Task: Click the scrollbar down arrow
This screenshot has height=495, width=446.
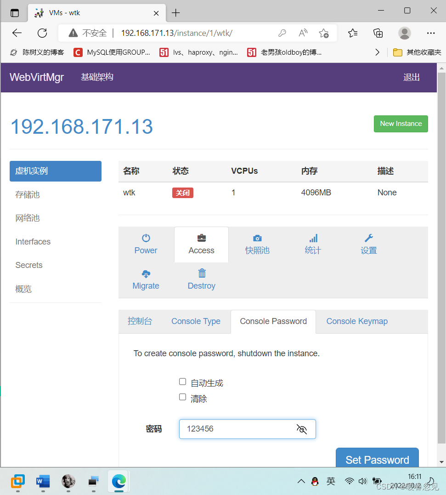Action: pyautogui.click(x=441, y=462)
